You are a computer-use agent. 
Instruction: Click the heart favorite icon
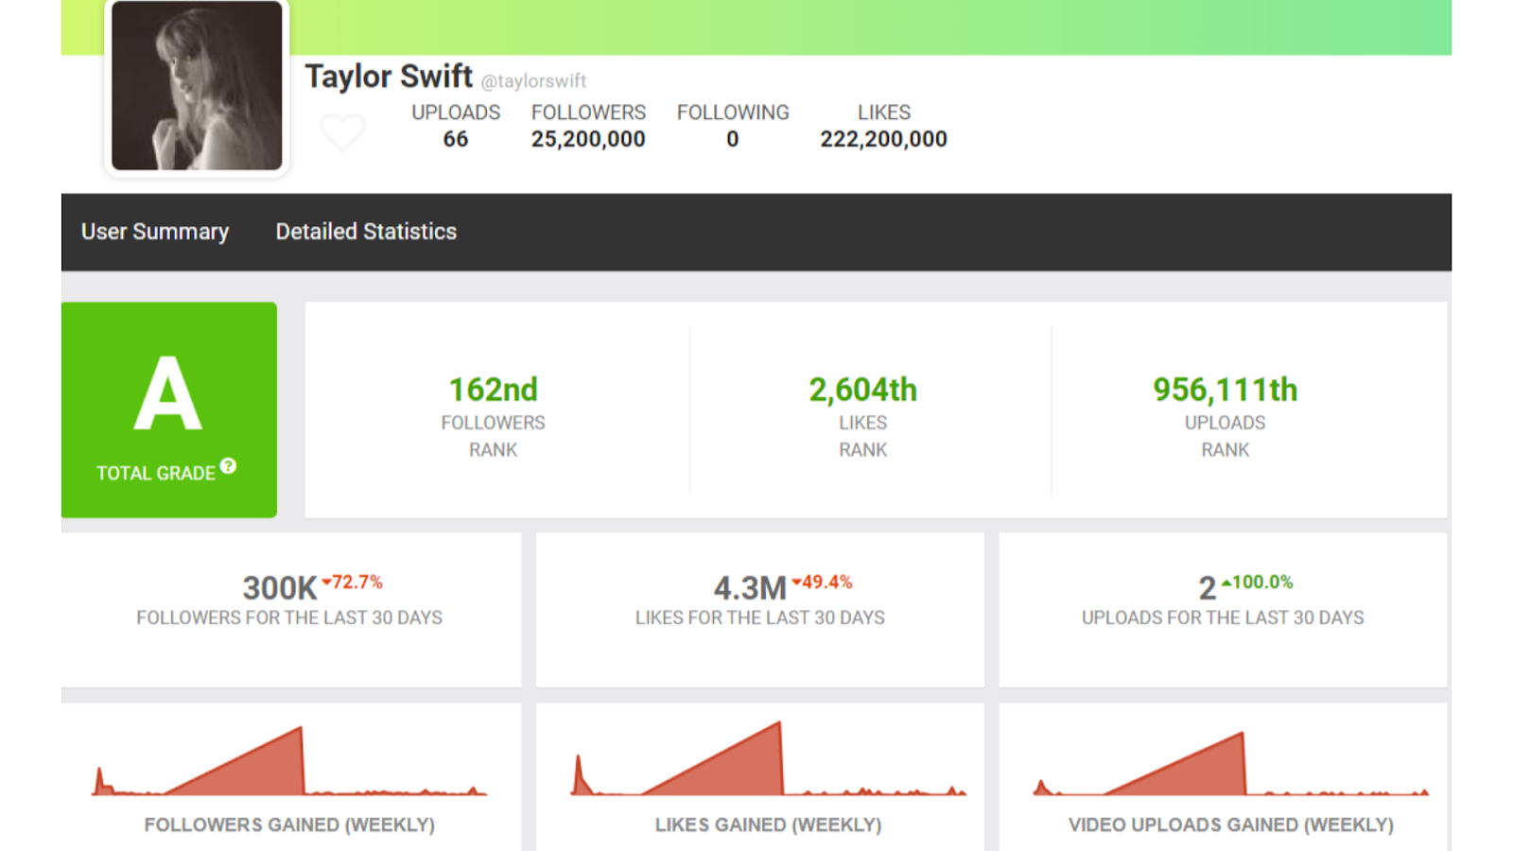click(x=342, y=131)
